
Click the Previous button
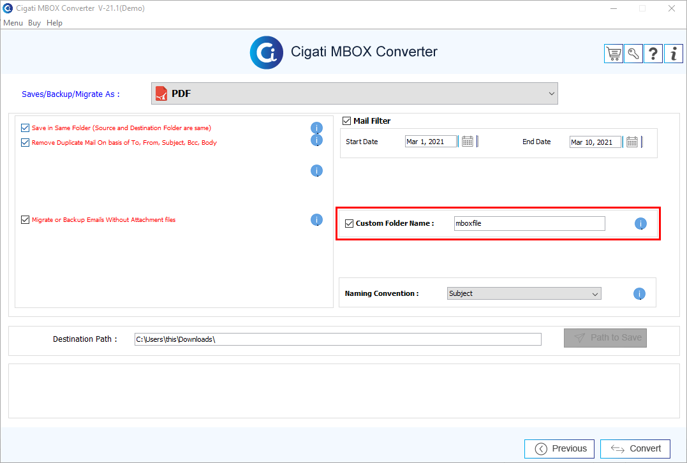click(x=559, y=448)
